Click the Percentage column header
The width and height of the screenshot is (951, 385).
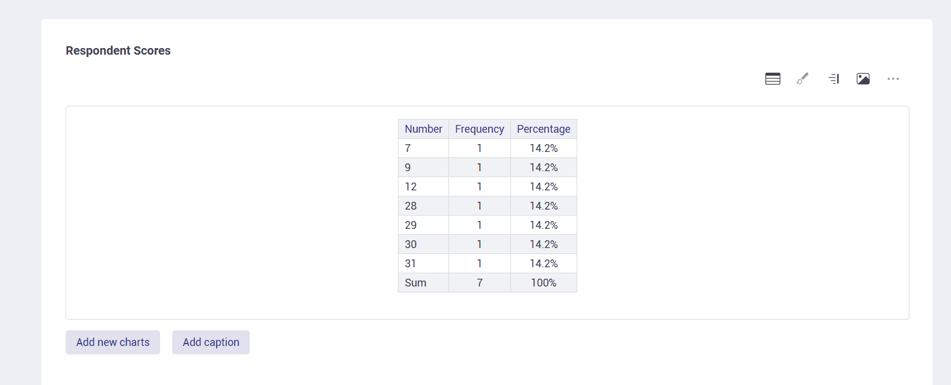pyautogui.click(x=544, y=129)
